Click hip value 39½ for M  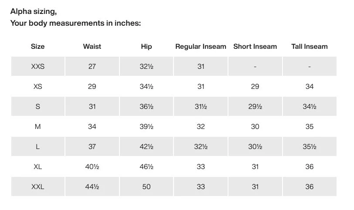(x=146, y=126)
